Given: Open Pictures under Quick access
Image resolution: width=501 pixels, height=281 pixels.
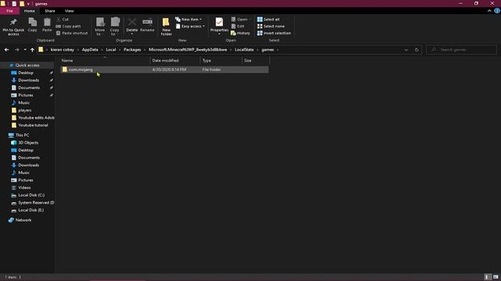Looking at the screenshot, I should point(26,95).
